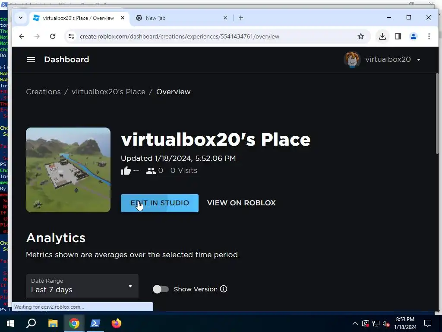Open the Dashboard hamburger menu
This screenshot has height=332, width=442.
pos(31,60)
